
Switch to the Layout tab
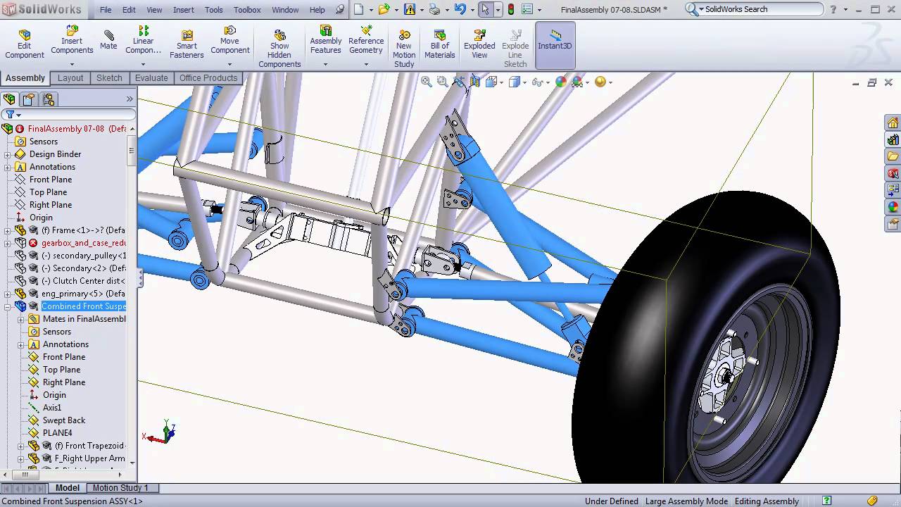click(x=70, y=78)
